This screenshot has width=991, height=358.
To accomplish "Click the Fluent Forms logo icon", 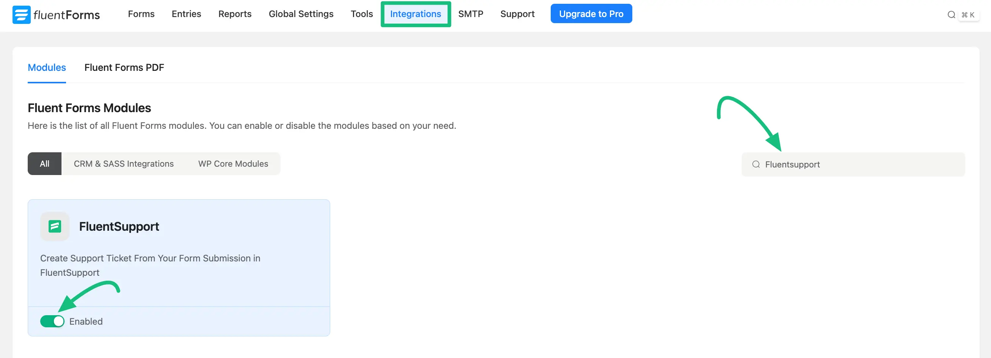I will 21,15.
